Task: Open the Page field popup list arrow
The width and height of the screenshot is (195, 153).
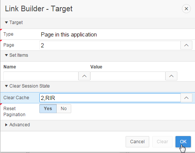Action: point(186,45)
